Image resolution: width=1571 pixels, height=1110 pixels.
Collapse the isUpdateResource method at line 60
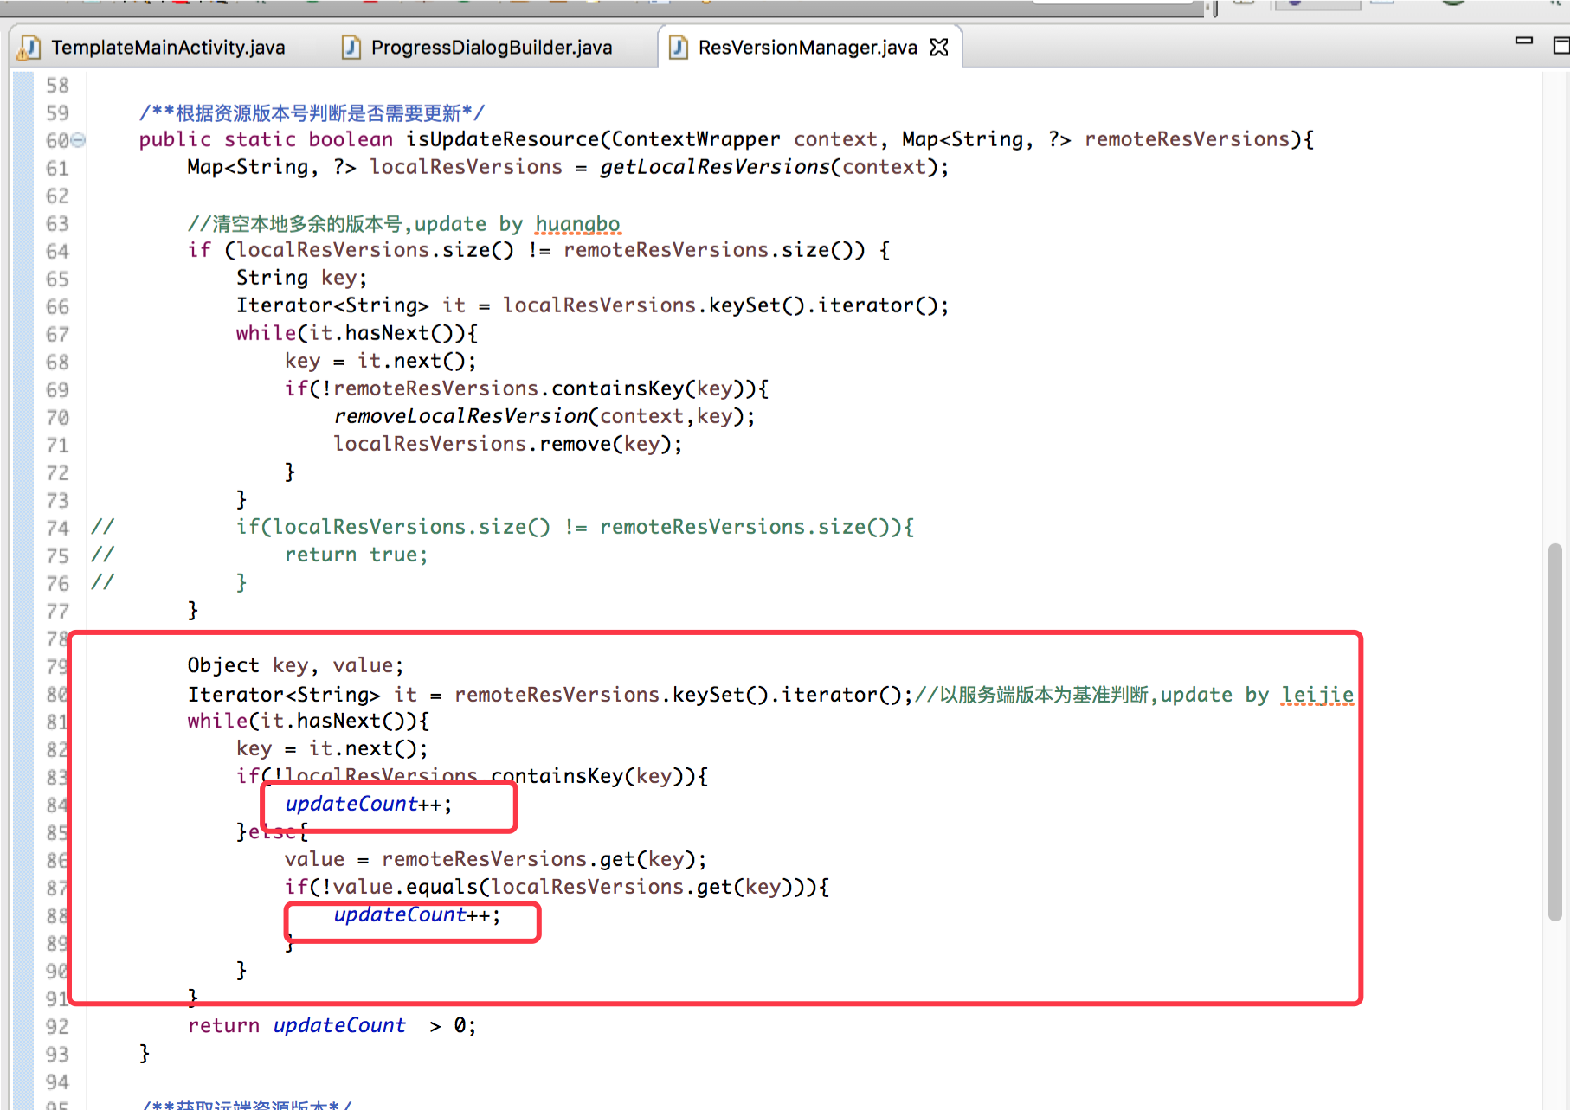[x=79, y=139]
